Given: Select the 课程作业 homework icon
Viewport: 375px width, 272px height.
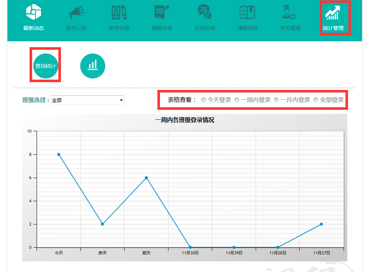Looking at the screenshot, I should (x=162, y=12).
